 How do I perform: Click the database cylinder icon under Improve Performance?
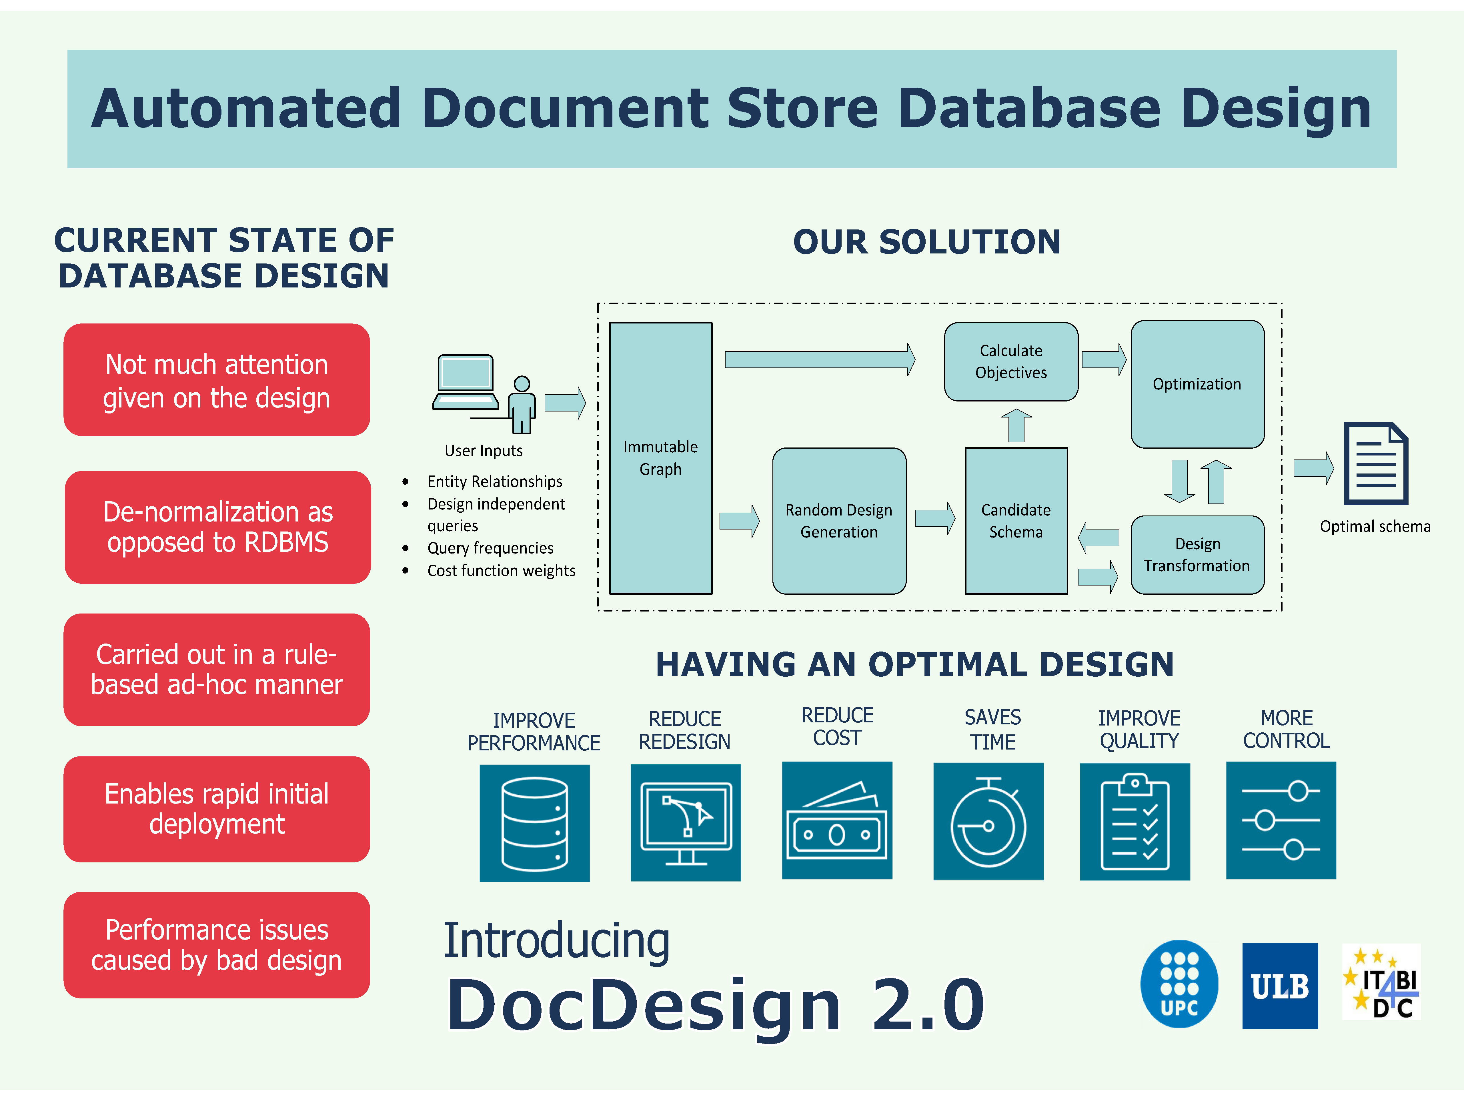(534, 823)
